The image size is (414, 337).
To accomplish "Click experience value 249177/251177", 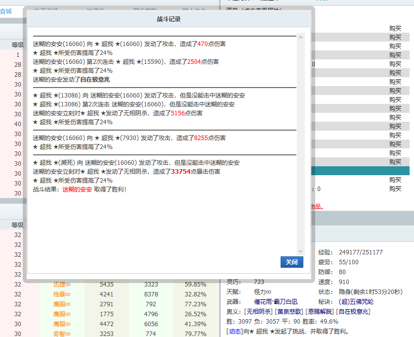I will 361,252.
